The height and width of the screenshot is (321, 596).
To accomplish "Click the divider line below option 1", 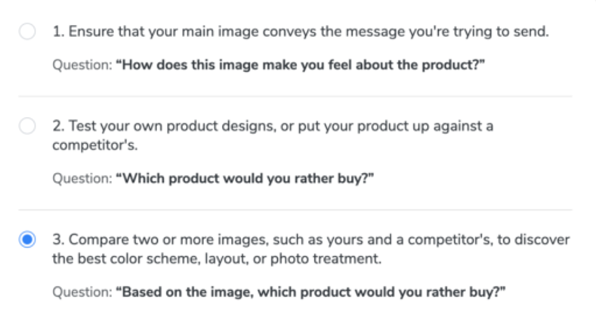I will click(x=295, y=97).
